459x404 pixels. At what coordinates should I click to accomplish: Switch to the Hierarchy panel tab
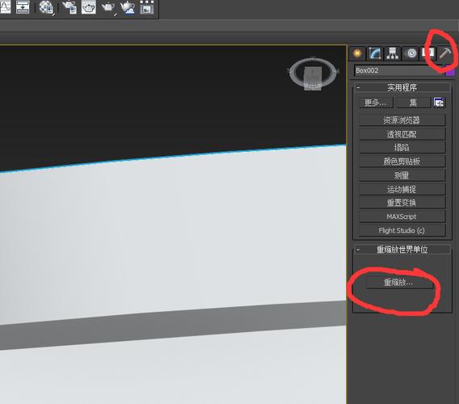pyautogui.click(x=392, y=53)
